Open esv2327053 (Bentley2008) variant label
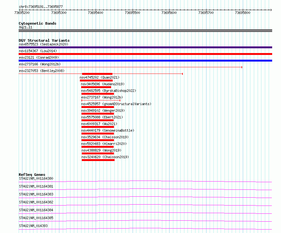This screenshot has height=233, width=281. (x=42, y=71)
